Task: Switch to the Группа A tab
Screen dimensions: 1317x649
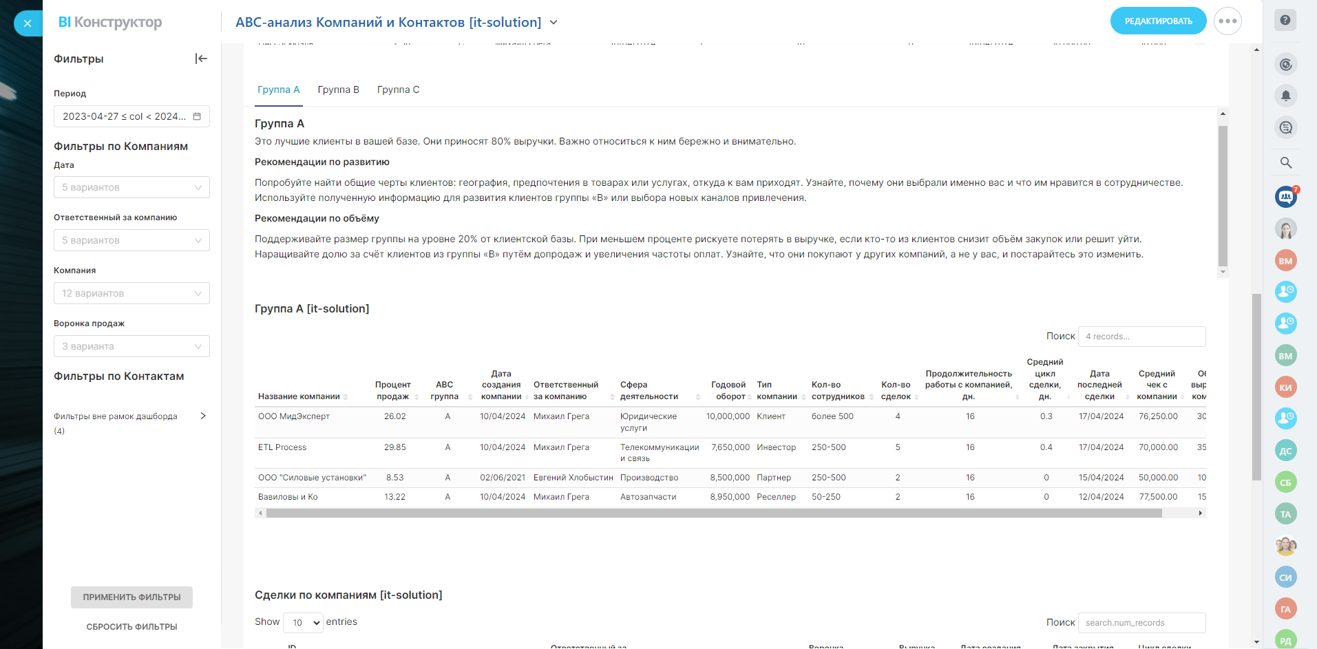Action: [279, 90]
